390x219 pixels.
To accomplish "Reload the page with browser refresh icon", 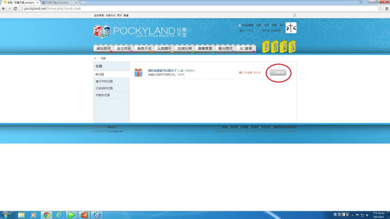I will click(x=15, y=9).
